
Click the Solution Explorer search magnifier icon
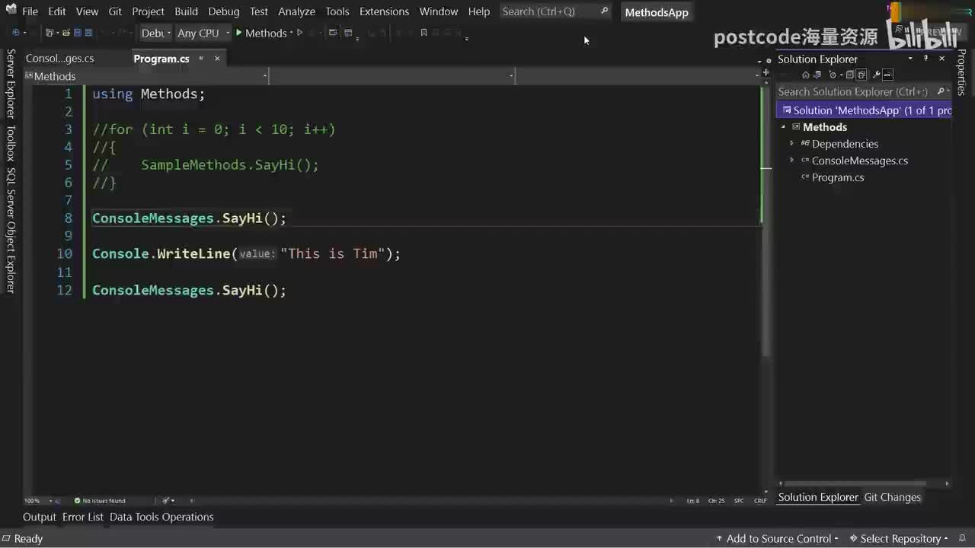[x=941, y=91]
